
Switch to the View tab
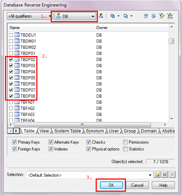point(44,131)
